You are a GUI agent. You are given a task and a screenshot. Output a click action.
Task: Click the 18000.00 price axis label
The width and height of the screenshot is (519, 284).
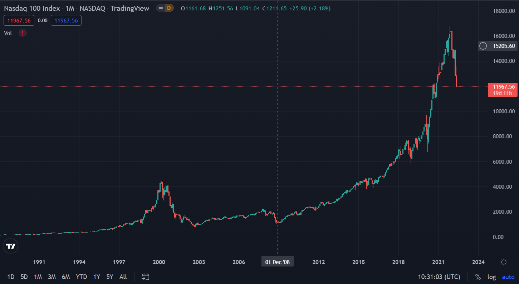[504, 11]
